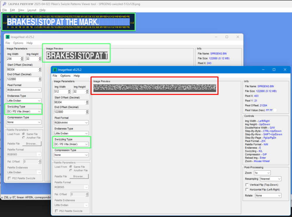Screen dimensions: 292x217
Task: Open Palette Endianess dropdown in front ImageHeat window
Action: [x=71, y=205]
